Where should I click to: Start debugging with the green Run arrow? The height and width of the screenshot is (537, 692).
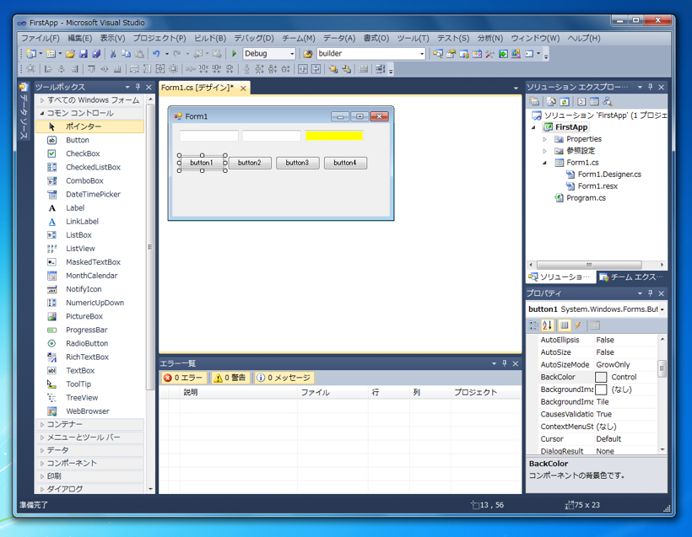(x=234, y=53)
